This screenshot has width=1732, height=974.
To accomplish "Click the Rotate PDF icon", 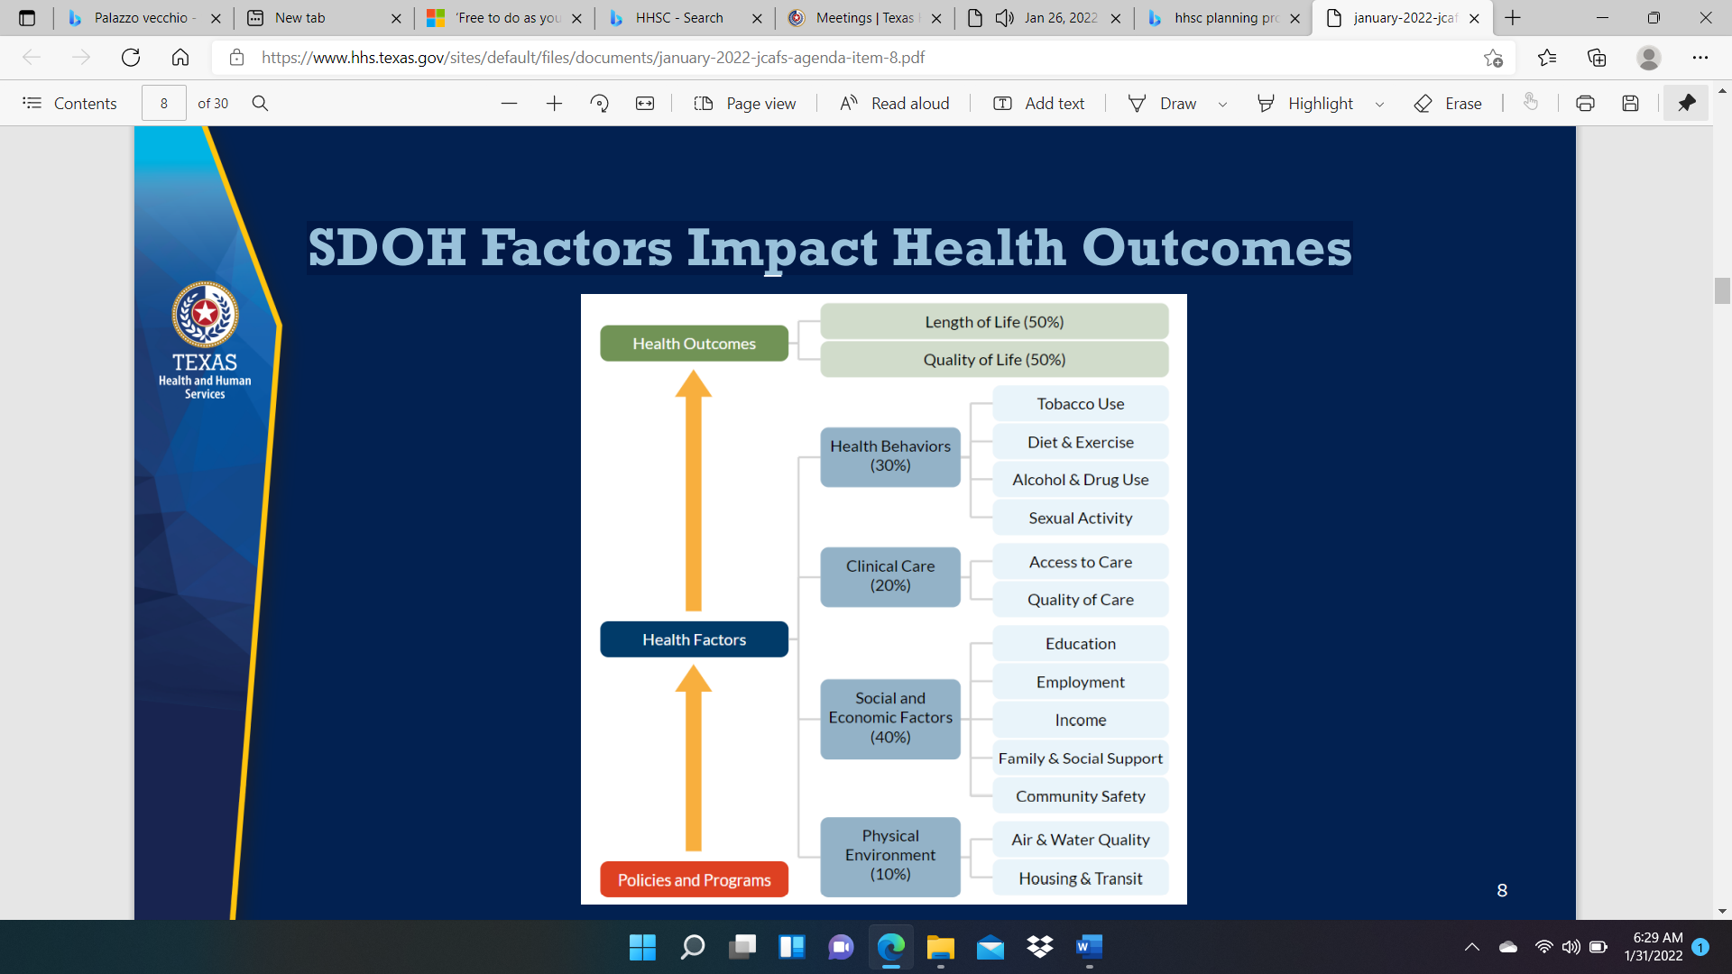I will (599, 104).
